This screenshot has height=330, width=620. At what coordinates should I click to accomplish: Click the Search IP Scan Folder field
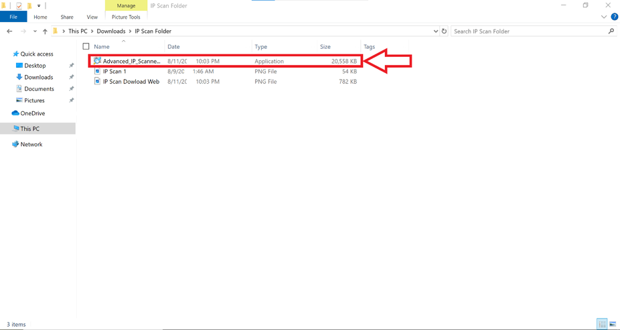tap(528, 31)
